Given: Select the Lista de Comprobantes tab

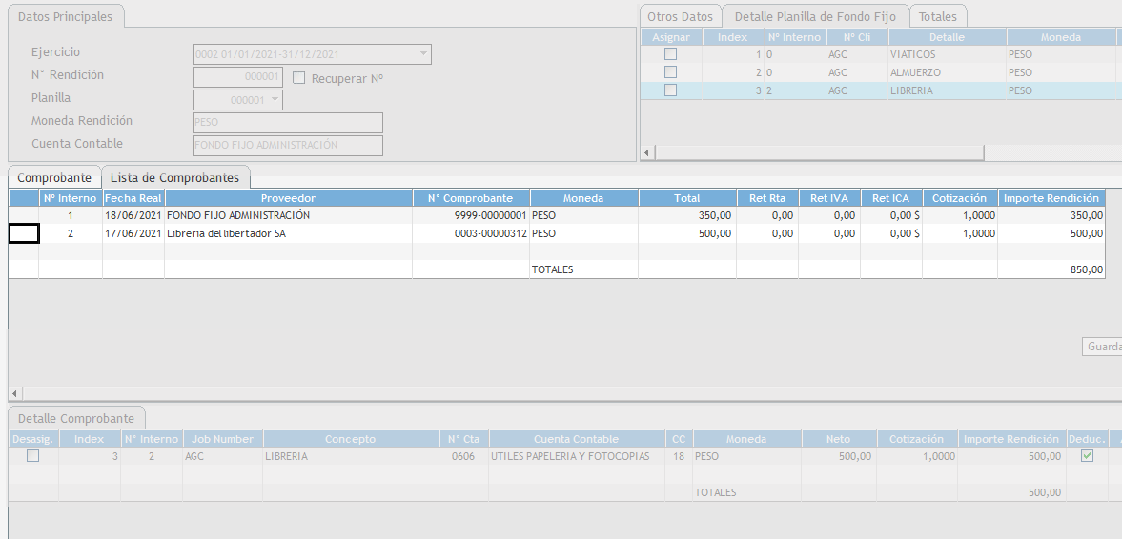Looking at the screenshot, I should pyautogui.click(x=175, y=178).
